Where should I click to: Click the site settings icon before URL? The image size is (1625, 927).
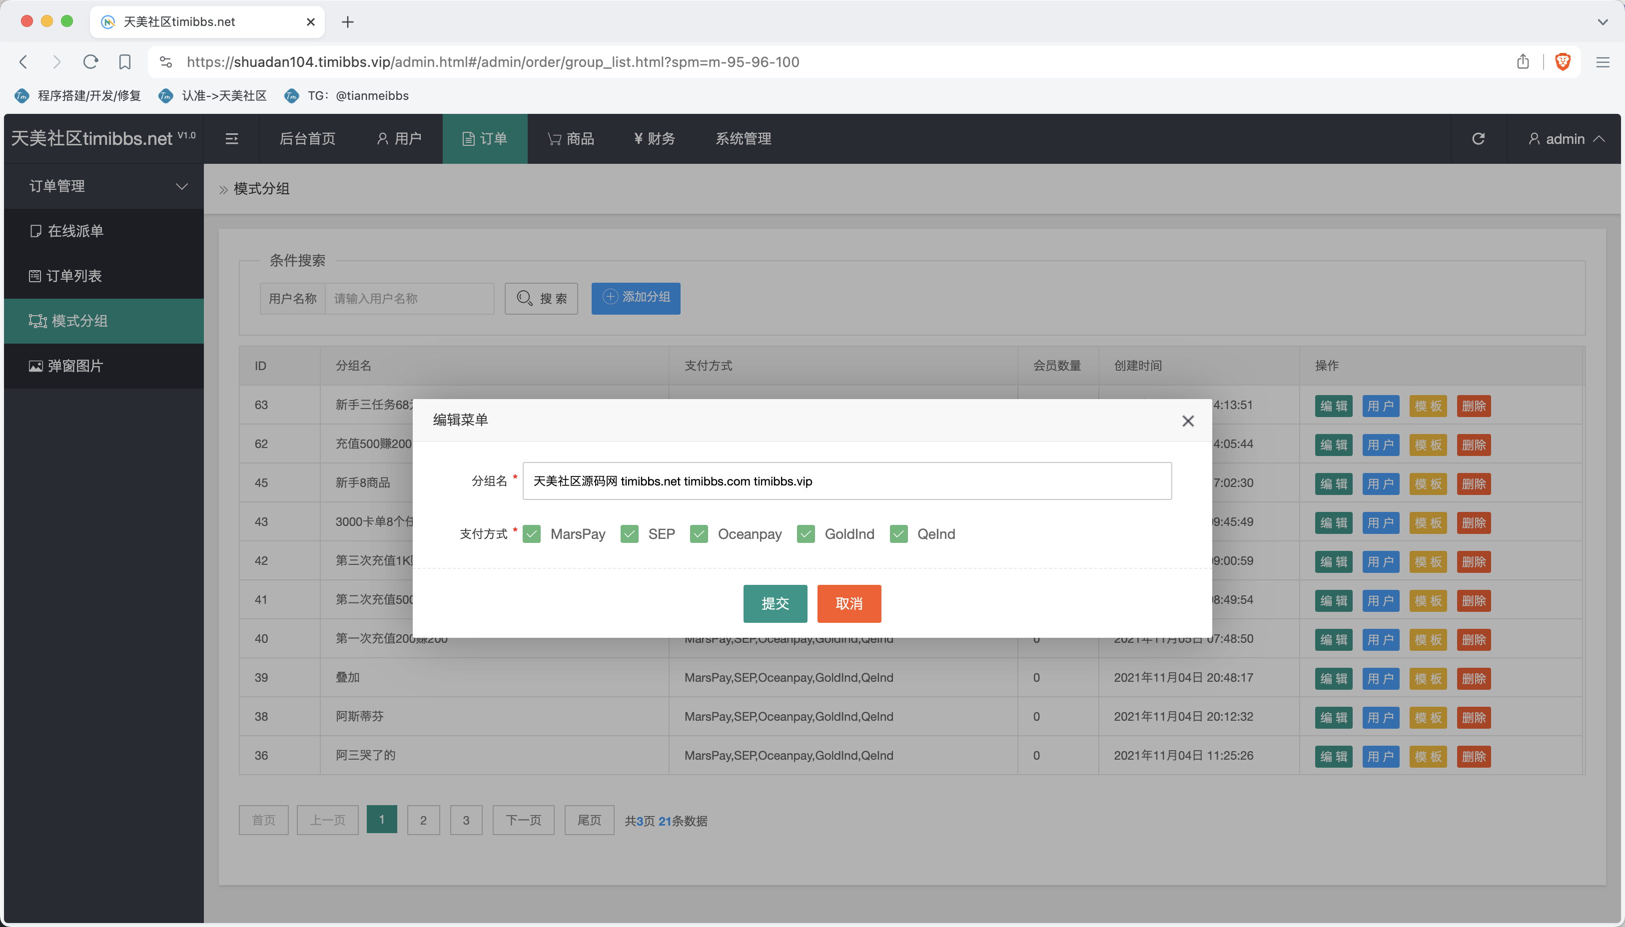tap(165, 62)
